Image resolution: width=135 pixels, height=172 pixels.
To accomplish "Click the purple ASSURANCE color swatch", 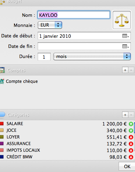I will (x=2, y=143).
